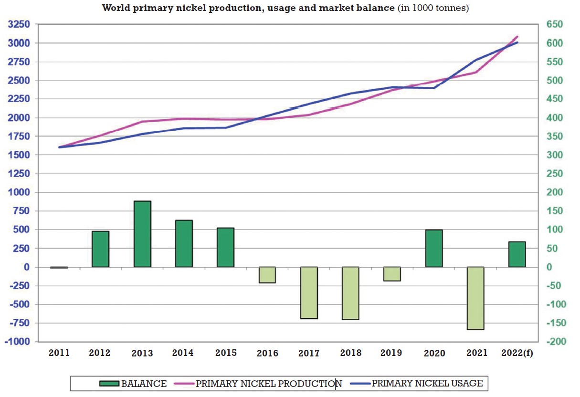The image size is (580, 397).
Task: Click the 2022(f) x-axis label
Action: (517, 353)
